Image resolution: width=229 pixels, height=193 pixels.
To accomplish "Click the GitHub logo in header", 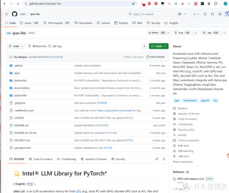I will (15, 14).
